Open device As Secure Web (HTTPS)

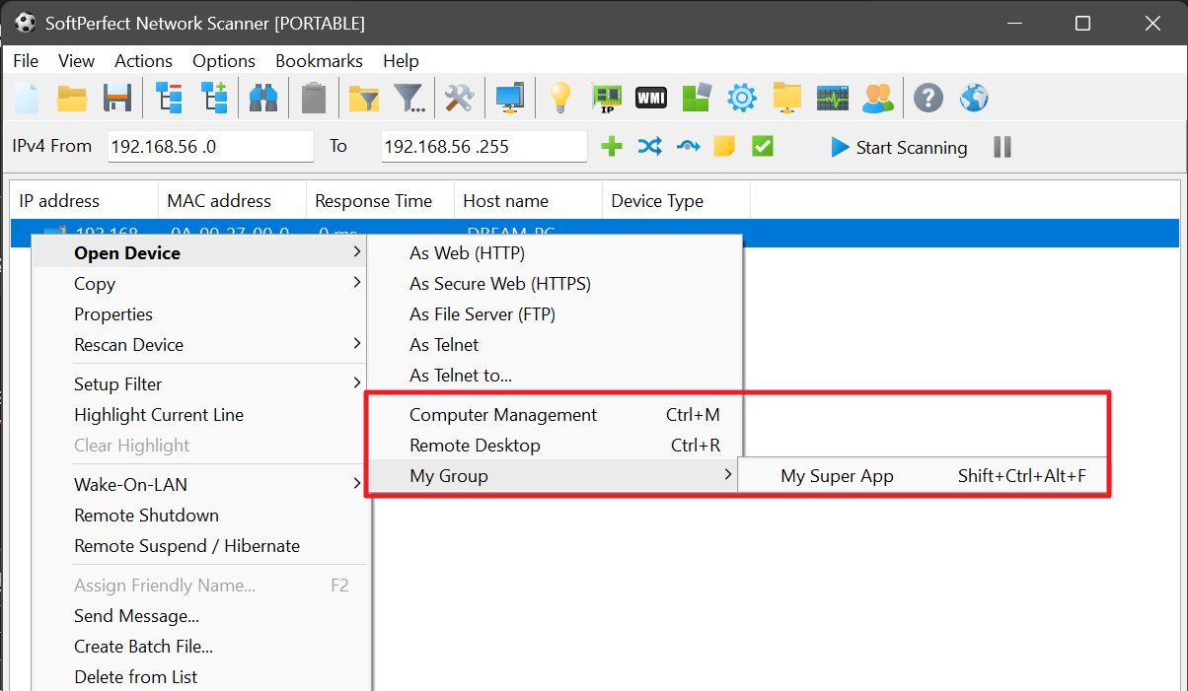tap(554, 284)
